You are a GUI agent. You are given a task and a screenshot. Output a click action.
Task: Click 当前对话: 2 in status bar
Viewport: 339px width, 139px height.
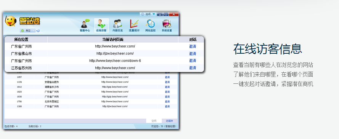35,126
